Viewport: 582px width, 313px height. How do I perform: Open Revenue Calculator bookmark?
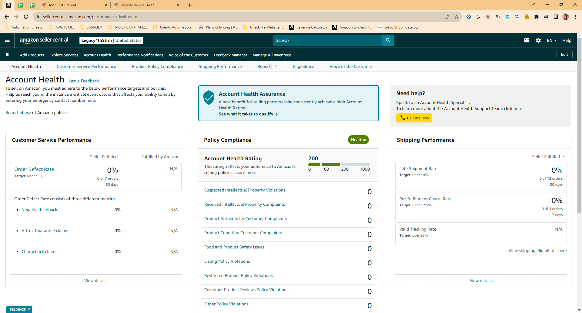[x=308, y=27]
